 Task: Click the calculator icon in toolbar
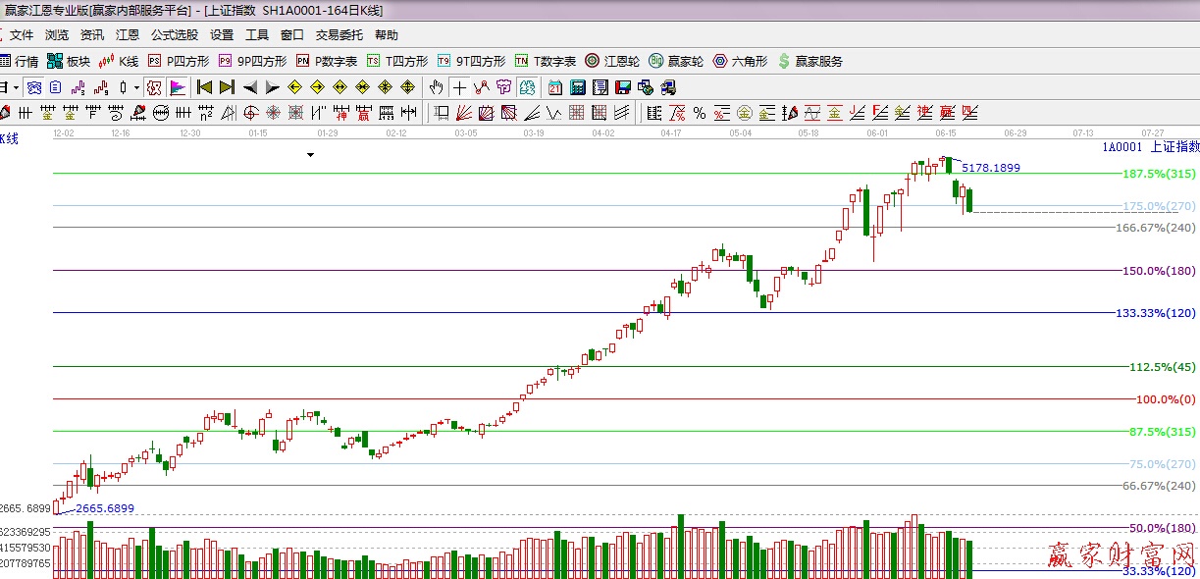pyautogui.click(x=577, y=87)
